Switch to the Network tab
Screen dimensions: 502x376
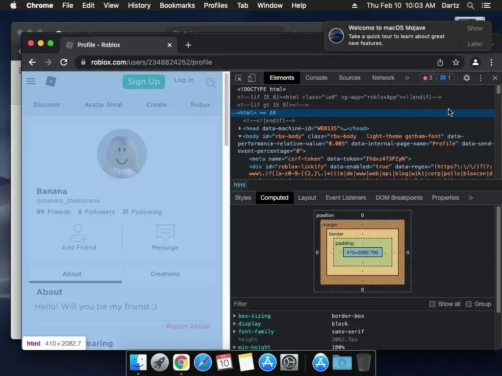tap(383, 78)
